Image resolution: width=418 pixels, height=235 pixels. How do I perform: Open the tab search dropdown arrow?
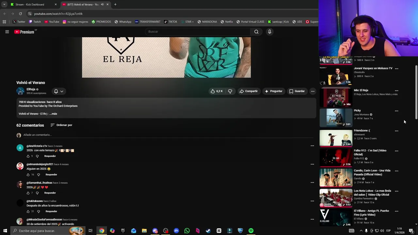4,5
